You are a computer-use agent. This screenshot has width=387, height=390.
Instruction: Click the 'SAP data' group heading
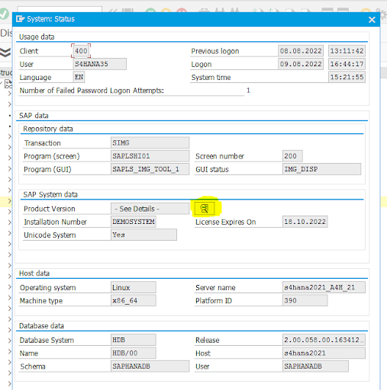click(34, 116)
